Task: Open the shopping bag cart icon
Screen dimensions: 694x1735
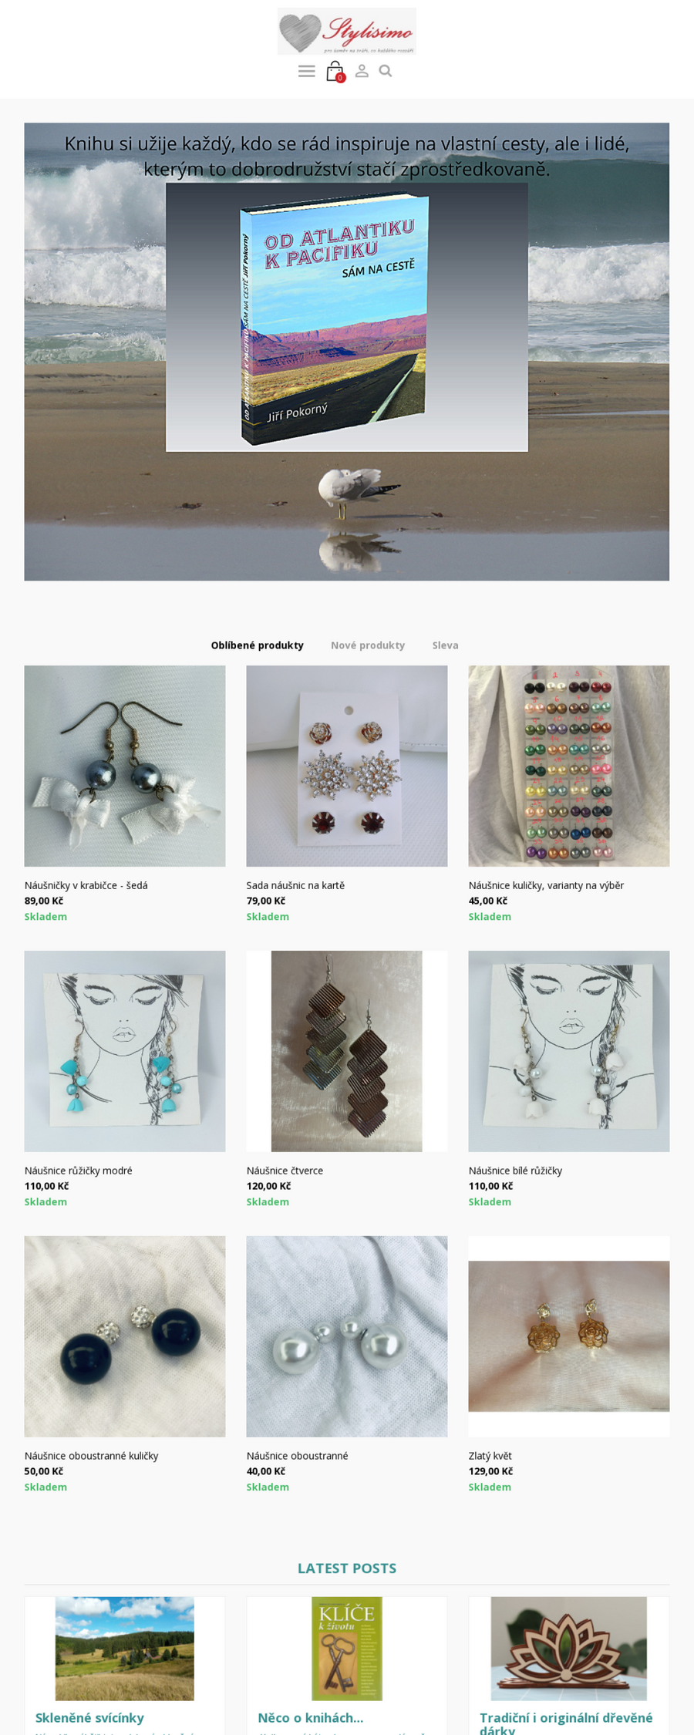Action: [335, 71]
